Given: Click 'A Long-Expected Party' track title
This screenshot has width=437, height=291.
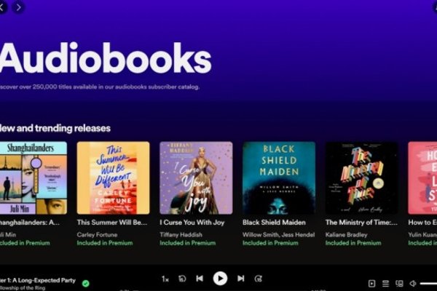Looking at the screenshot, I should point(38,280).
